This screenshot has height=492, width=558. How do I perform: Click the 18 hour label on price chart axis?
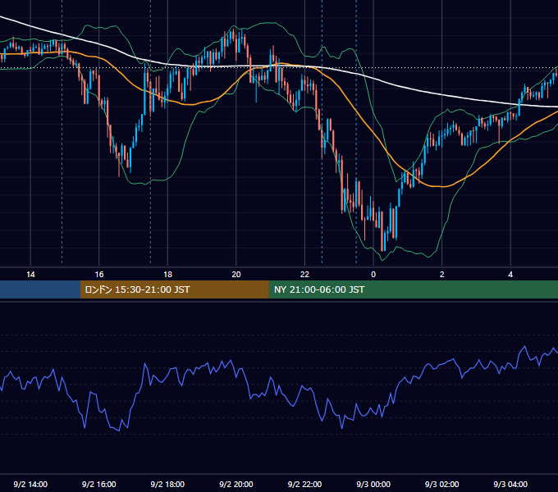coord(167,275)
